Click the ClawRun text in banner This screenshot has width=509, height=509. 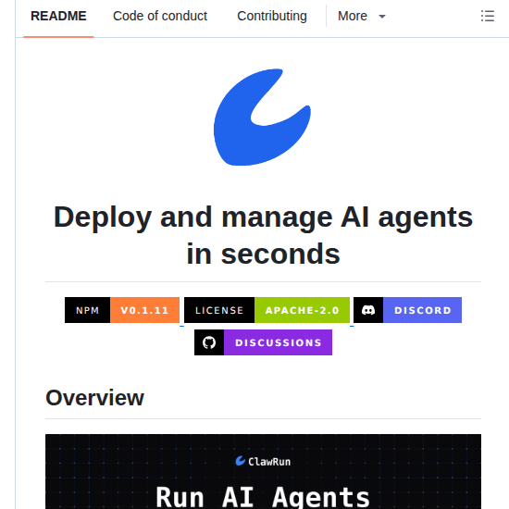[269, 461]
